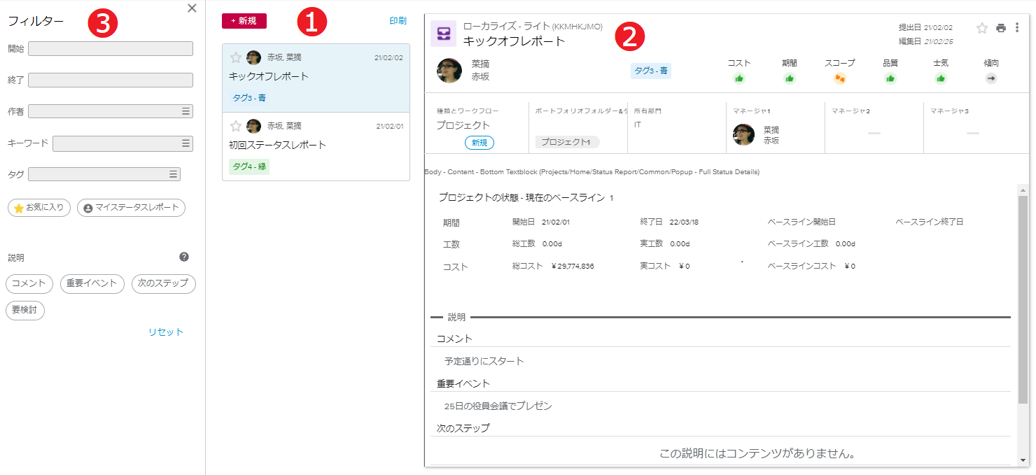Favorite the キックオフレポート list item star
Viewport: 1036px width, 475px height.
(236, 57)
